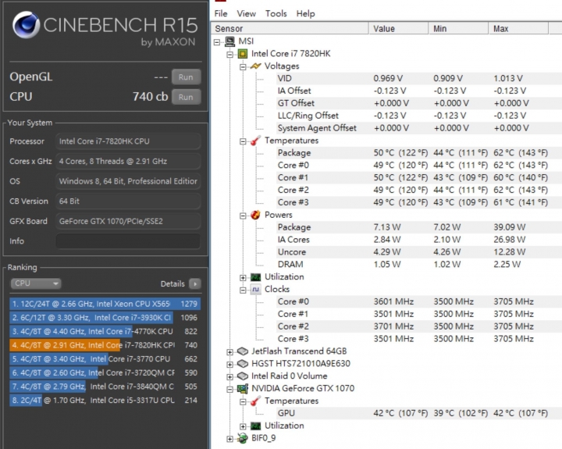Click the thermometer icon under NVIDIA GeForce GTX 1070
The width and height of the screenshot is (562, 449).
255,401
